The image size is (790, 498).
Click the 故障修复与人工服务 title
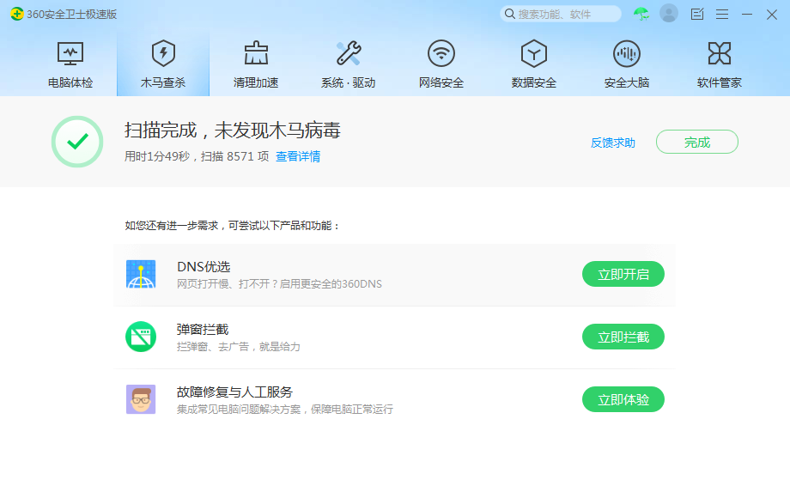(x=234, y=392)
